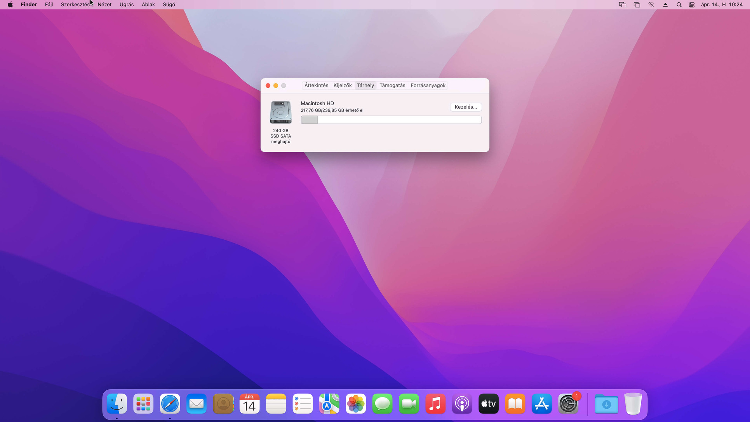This screenshot has width=750, height=422.
Task: Open System Preferences with update badge
Action: [x=568, y=404]
